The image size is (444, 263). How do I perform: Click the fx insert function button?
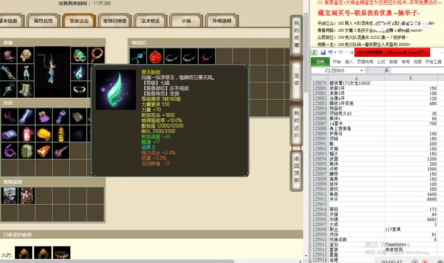pyautogui.click(x=386, y=70)
